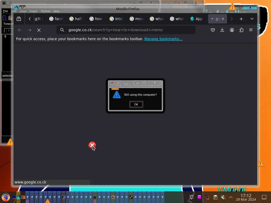Switch to the facel tab
271x203 pixels.
(x=57, y=19)
